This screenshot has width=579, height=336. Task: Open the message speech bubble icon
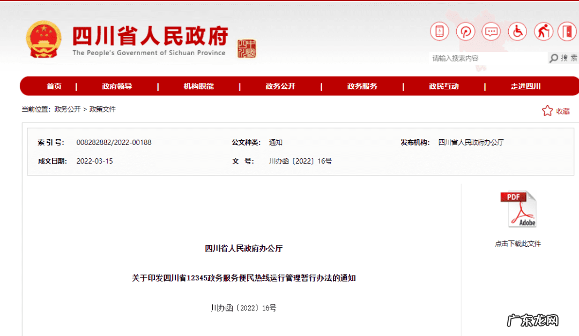[x=491, y=32]
